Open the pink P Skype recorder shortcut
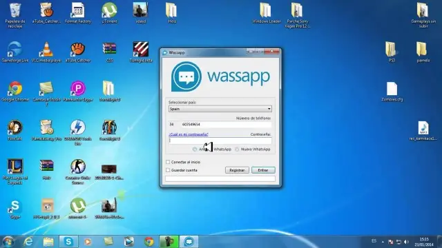This screenshot has width=442, height=248. click(x=78, y=91)
